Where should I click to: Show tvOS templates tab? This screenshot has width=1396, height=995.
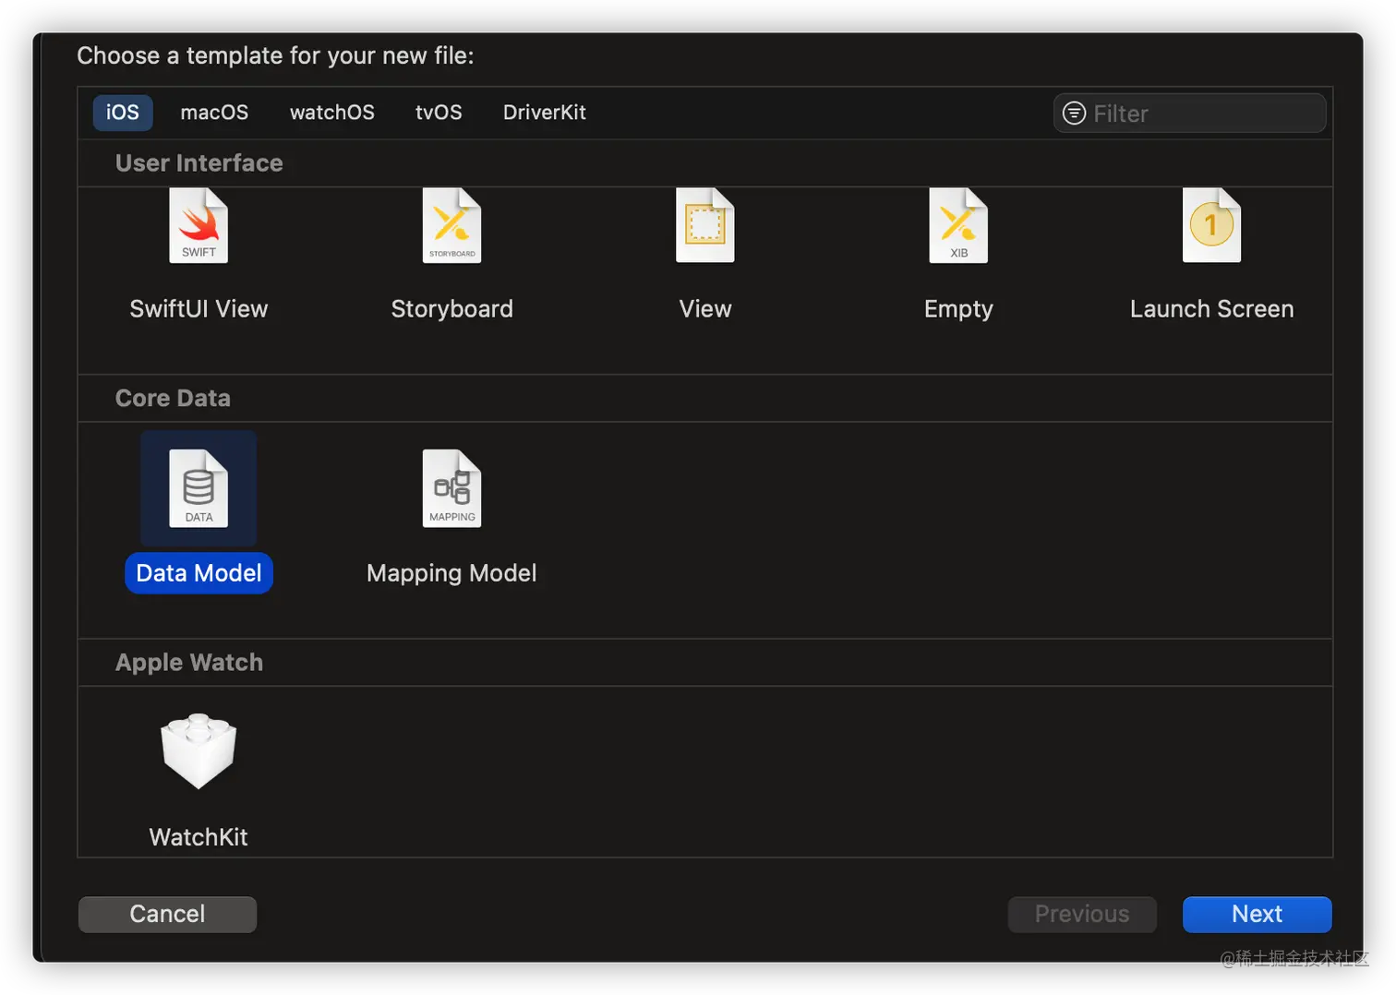(x=439, y=113)
